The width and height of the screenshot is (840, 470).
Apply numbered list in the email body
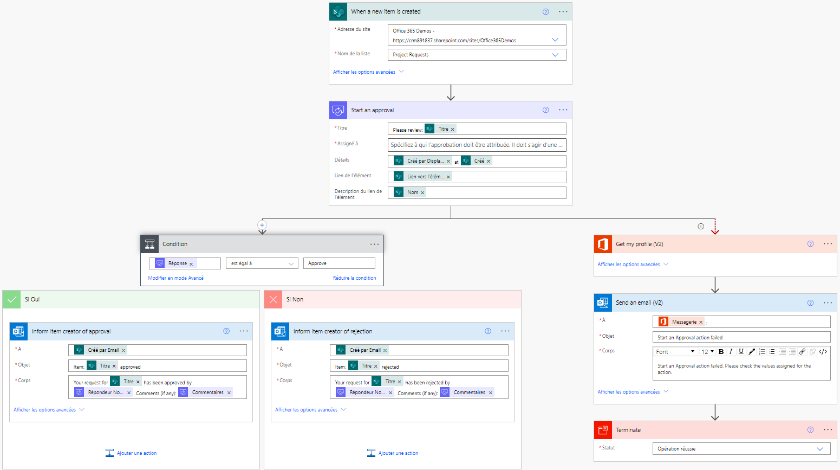(772, 352)
